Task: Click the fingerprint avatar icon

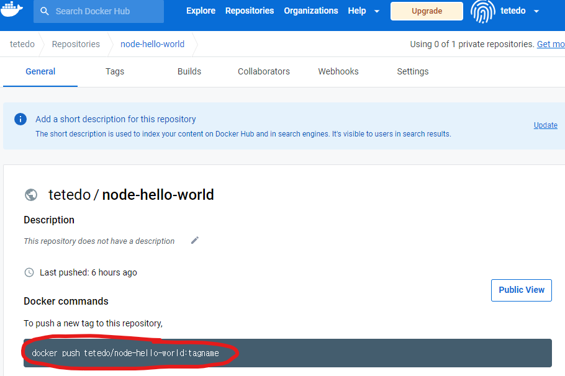Action: click(482, 11)
